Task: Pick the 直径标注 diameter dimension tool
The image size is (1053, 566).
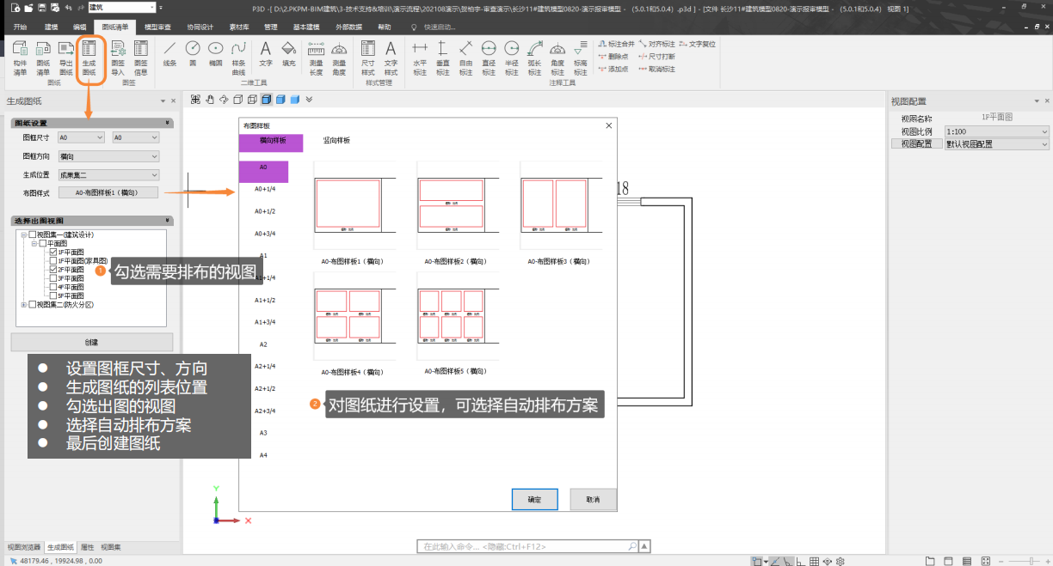Action: pos(489,58)
